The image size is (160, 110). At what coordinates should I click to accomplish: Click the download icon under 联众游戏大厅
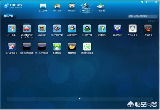pyautogui.click(x=21, y=37)
